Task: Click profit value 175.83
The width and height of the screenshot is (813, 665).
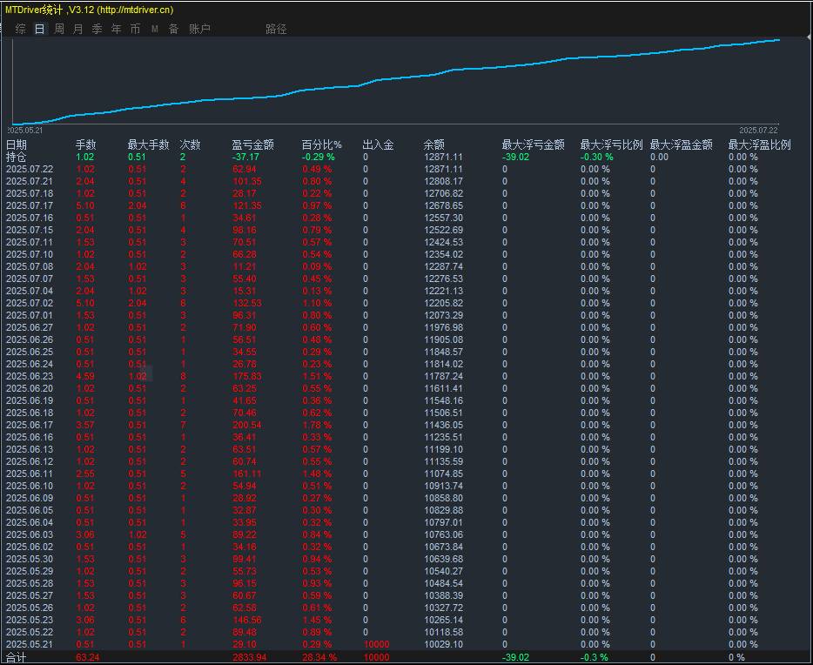Action: tap(247, 376)
